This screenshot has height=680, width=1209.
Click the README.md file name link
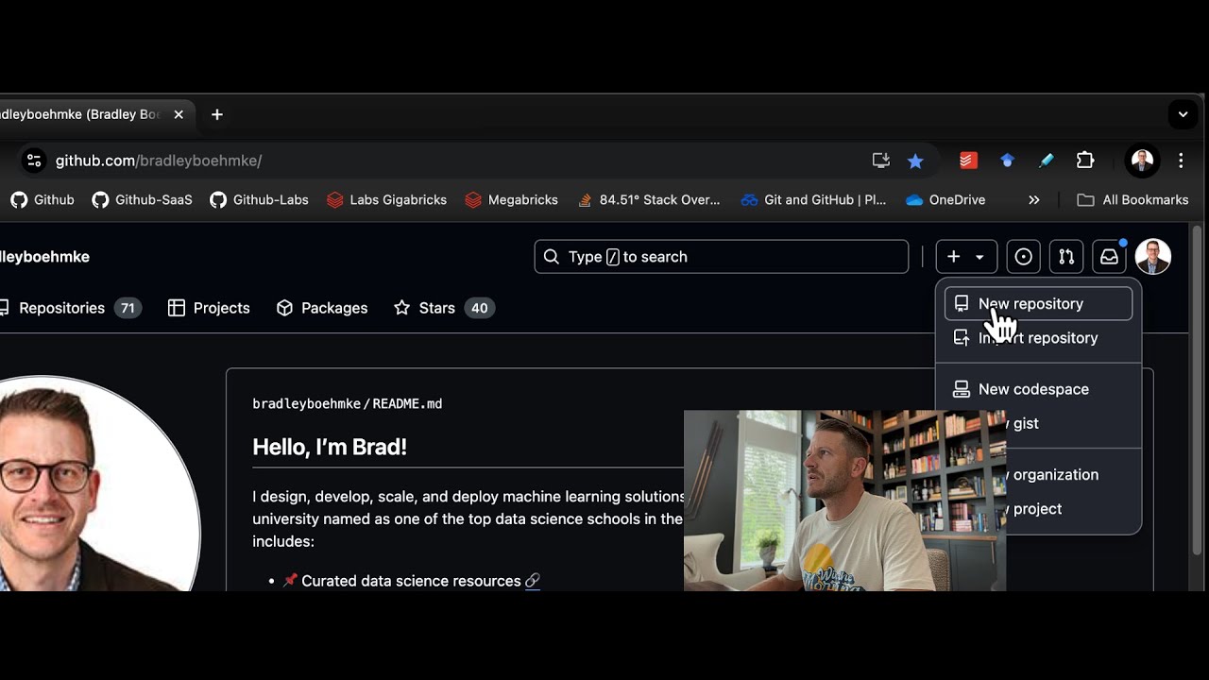[x=407, y=404]
